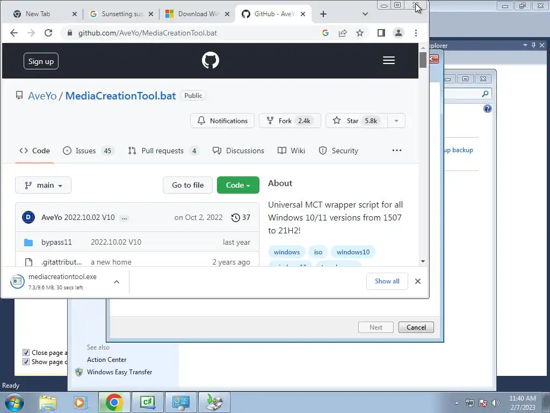Screen dimensions: 550x413
Task: Open Windows Start button
Action: pos(15,402)
